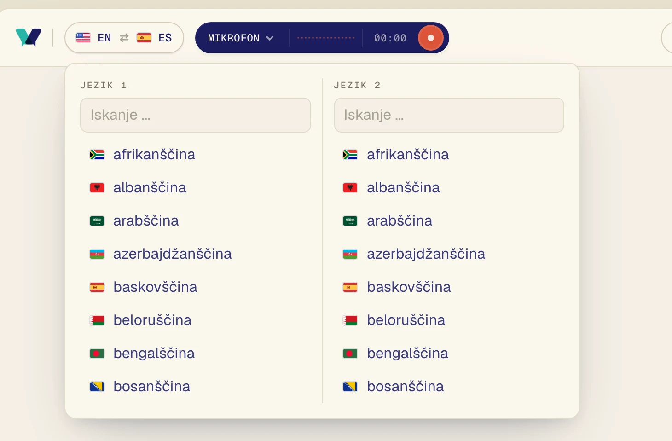Click the Spanish flag icon next to ES

pos(144,38)
